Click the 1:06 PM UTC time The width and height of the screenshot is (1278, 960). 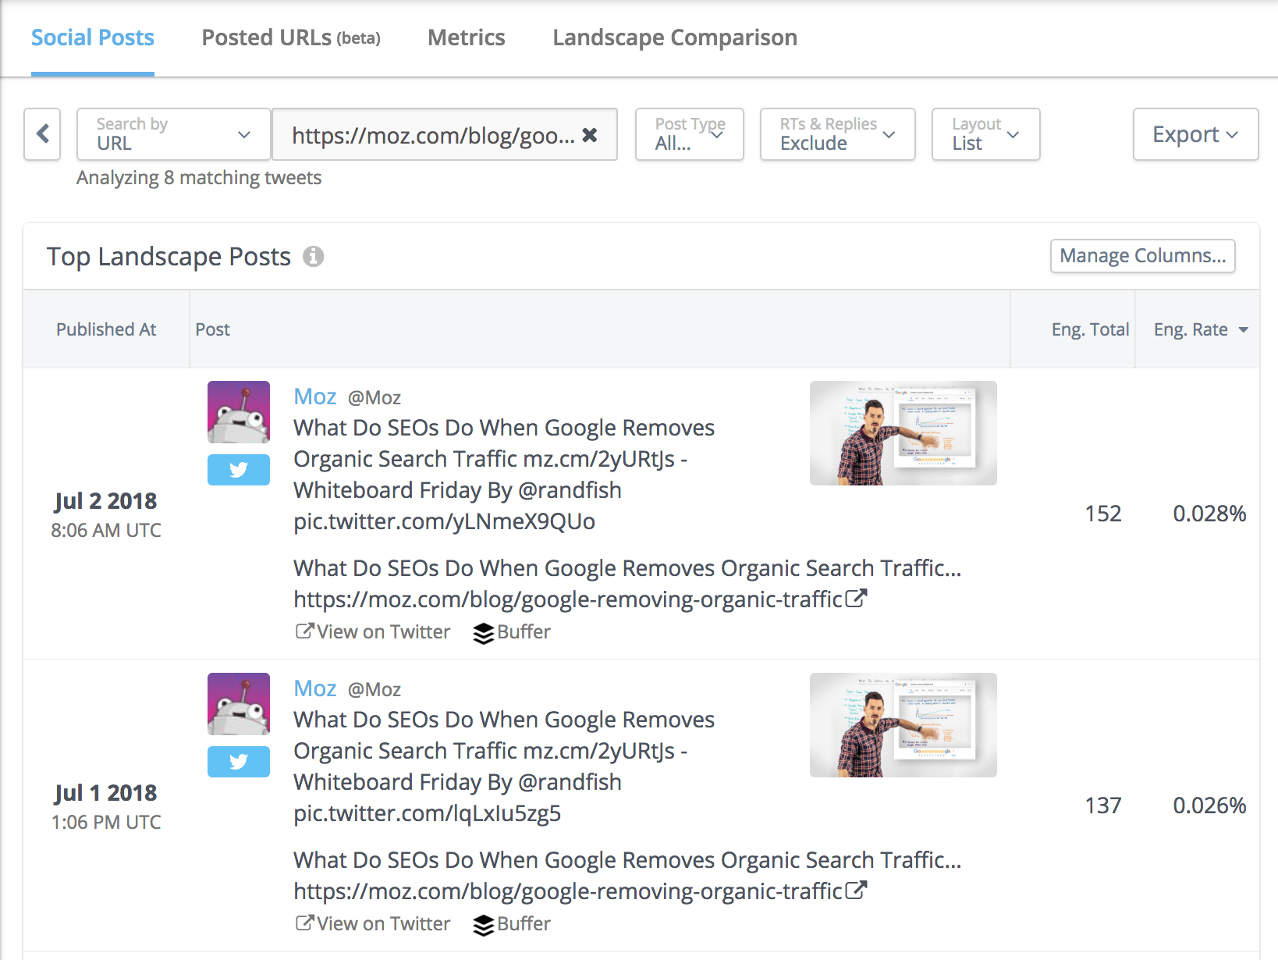coord(106,823)
